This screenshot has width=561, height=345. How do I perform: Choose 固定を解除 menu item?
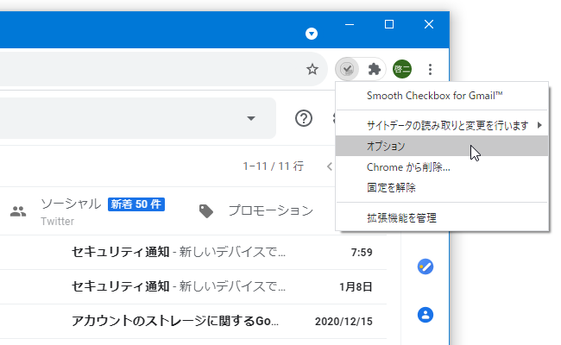442,188
